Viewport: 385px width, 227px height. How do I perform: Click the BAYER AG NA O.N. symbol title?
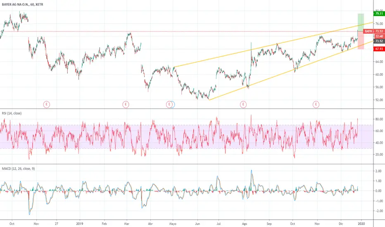[22, 5]
